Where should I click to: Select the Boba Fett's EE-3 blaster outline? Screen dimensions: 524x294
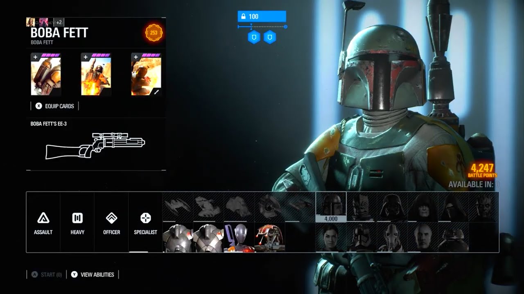(x=95, y=146)
